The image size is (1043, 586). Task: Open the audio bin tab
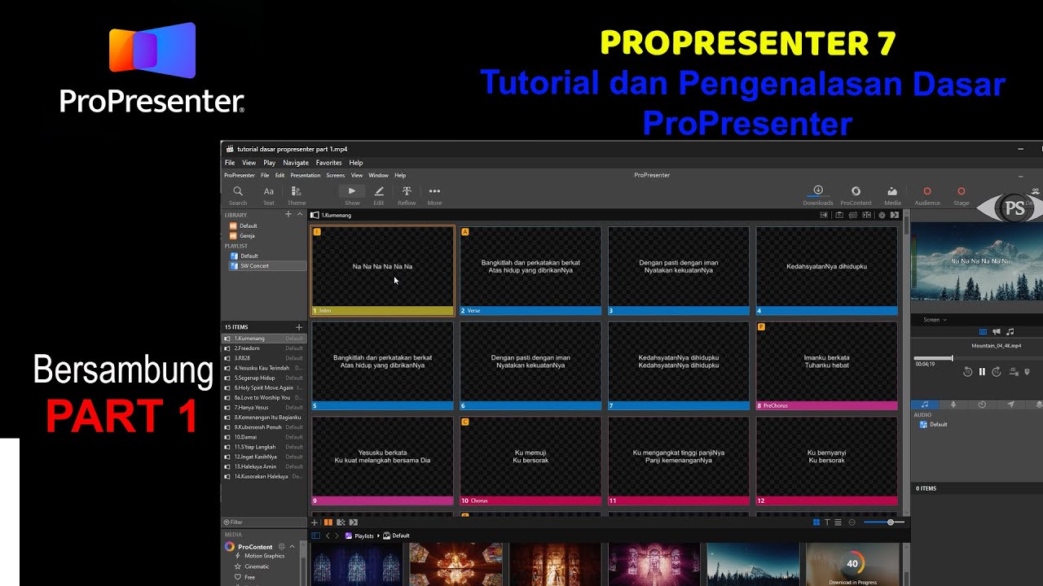tap(925, 405)
